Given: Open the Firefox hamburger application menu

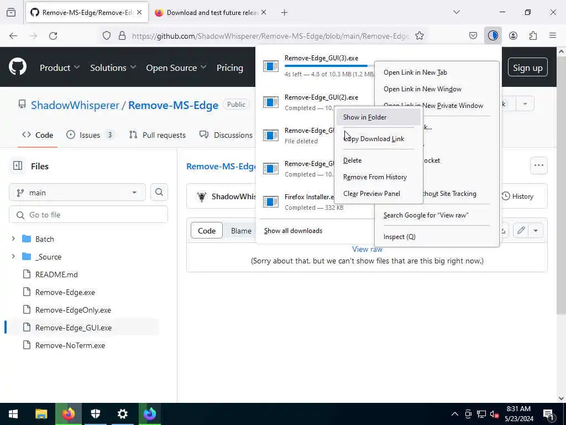Looking at the screenshot, I should 553,35.
